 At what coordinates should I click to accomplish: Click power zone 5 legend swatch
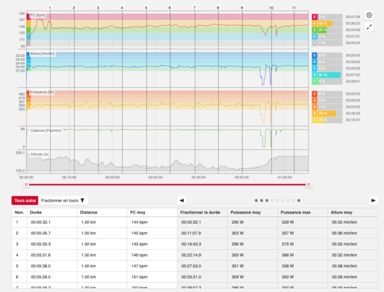click(315, 94)
